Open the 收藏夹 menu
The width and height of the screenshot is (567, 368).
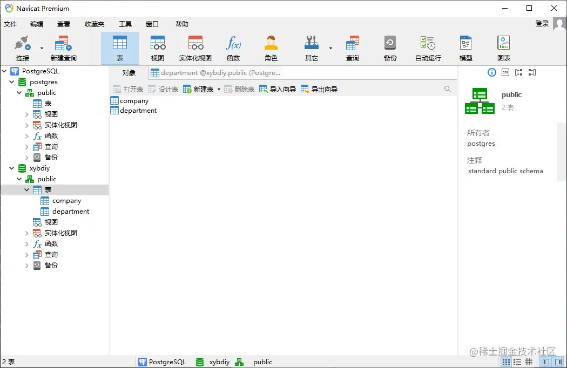[94, 24]
